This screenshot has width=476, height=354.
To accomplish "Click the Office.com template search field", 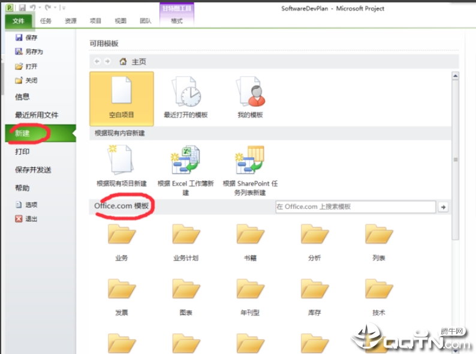I will tap(354, 206).
